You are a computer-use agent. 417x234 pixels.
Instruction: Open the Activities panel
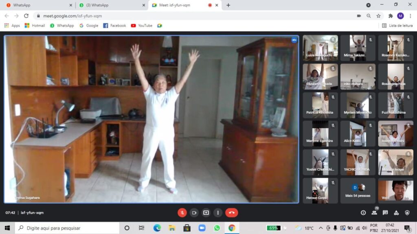[x=396, y=212]
